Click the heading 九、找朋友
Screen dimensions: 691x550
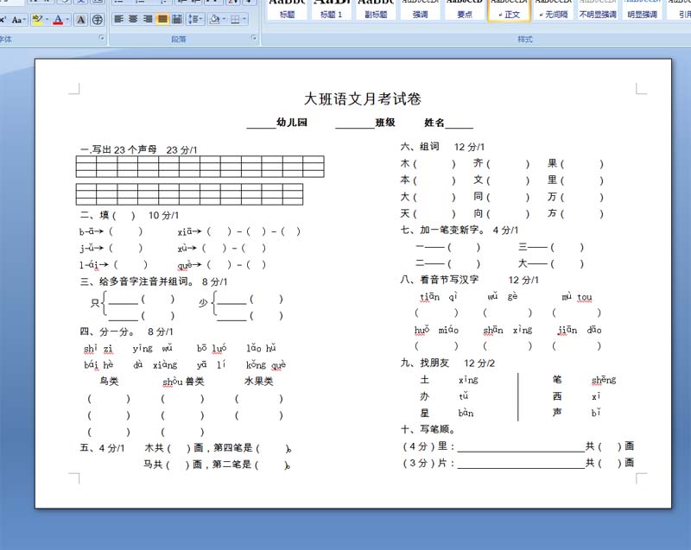425,363
